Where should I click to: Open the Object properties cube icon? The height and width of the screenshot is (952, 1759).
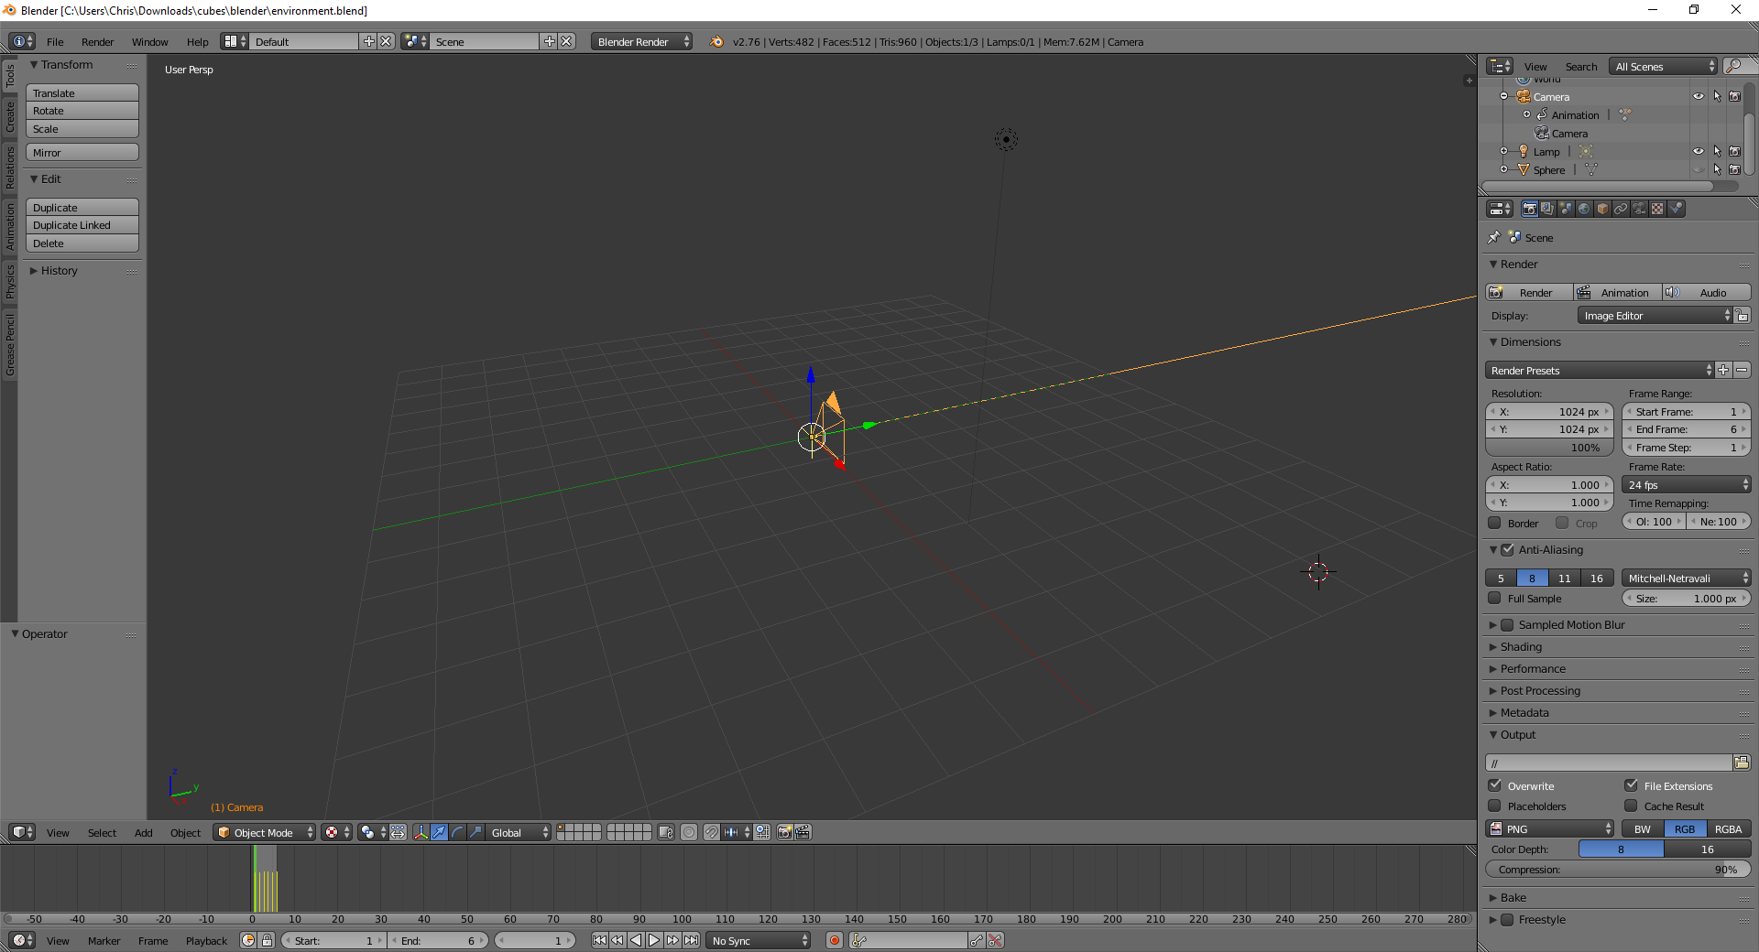pyautogui.click(x=1602, y=209)
